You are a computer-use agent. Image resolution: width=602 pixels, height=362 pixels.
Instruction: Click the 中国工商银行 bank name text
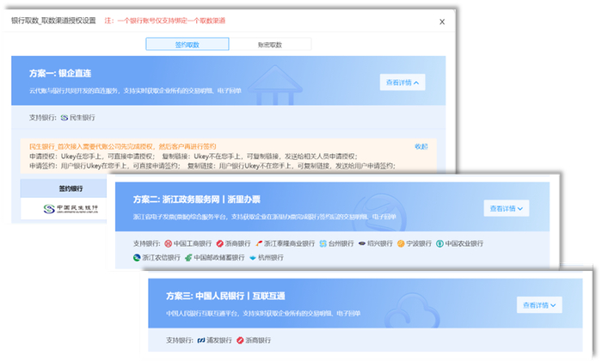tap(193, 243)
